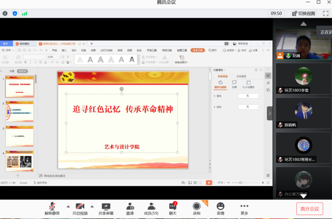
Task: Expand video options arrow beside 开启视频
Action: [92, 206]
